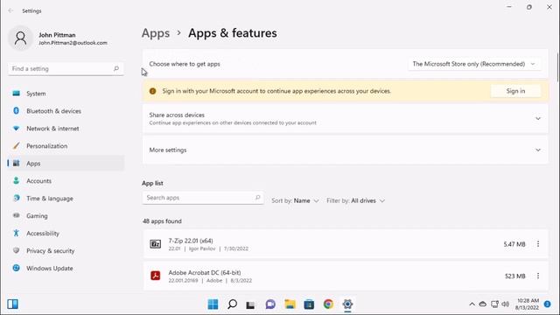Open File Explorer from taskbar
The width and height of the screenshot is (560, 315).
tap(290, 304)
